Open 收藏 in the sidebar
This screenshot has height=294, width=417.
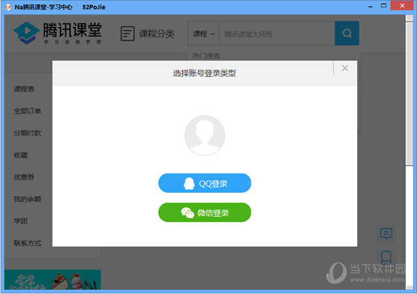[20, 155]
